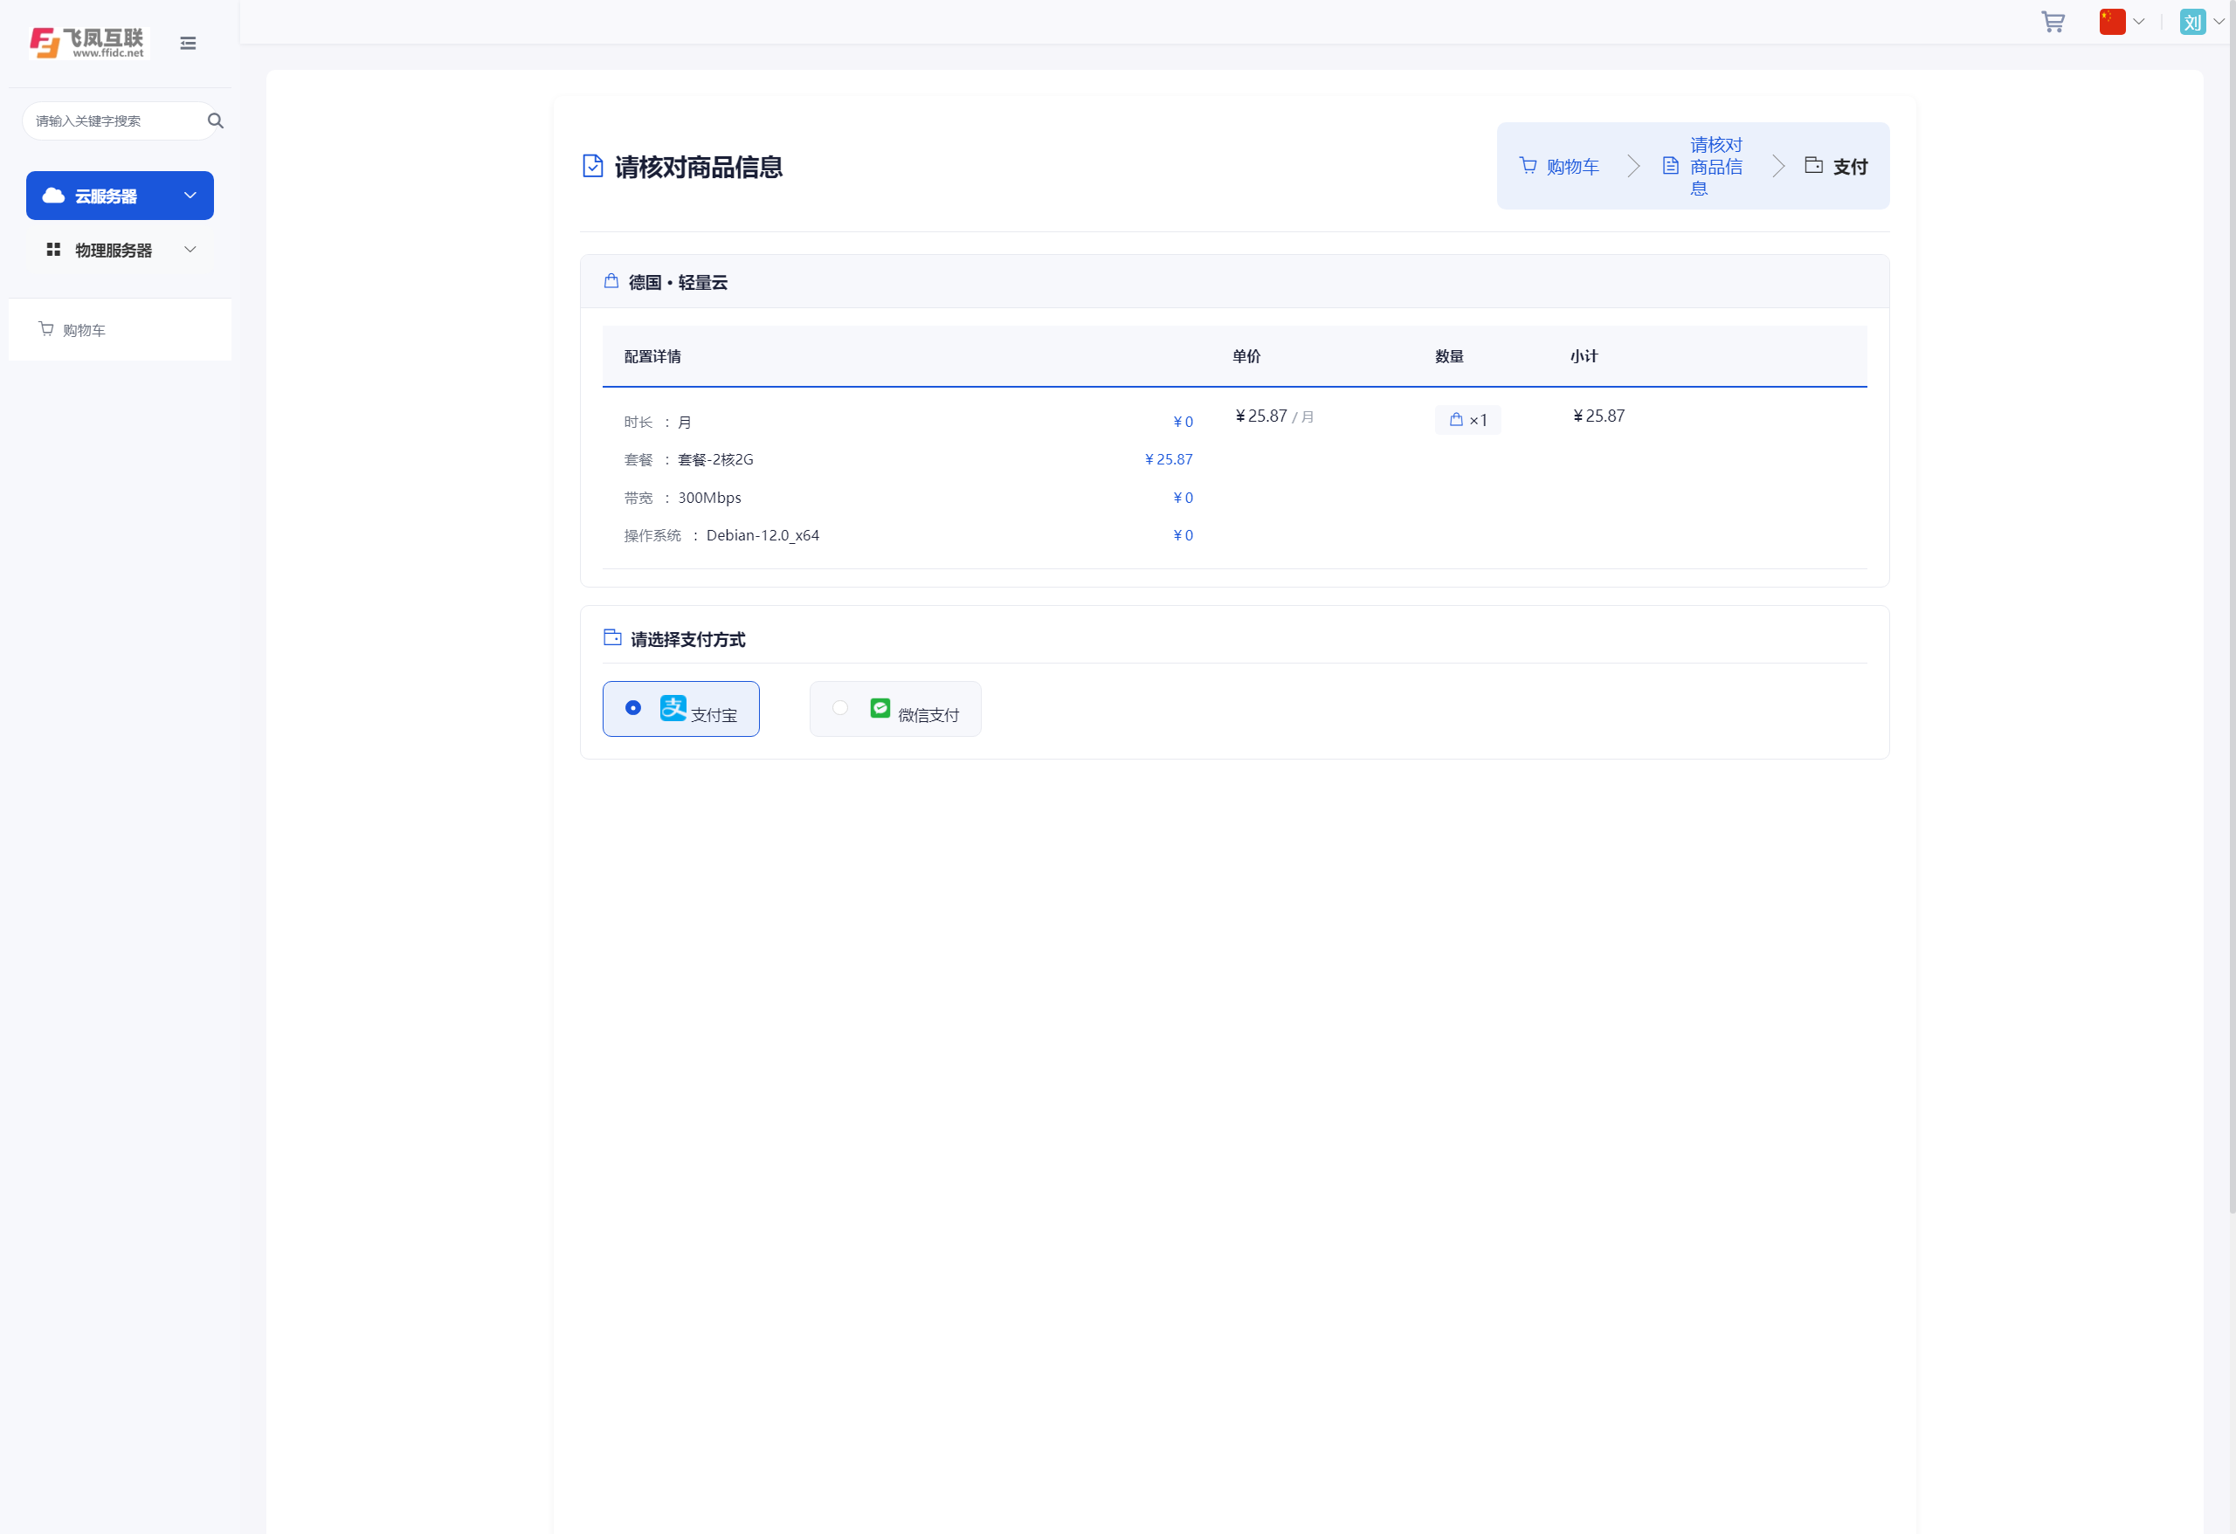Choose the 微信支付 payment label

(x=928, y=716)
